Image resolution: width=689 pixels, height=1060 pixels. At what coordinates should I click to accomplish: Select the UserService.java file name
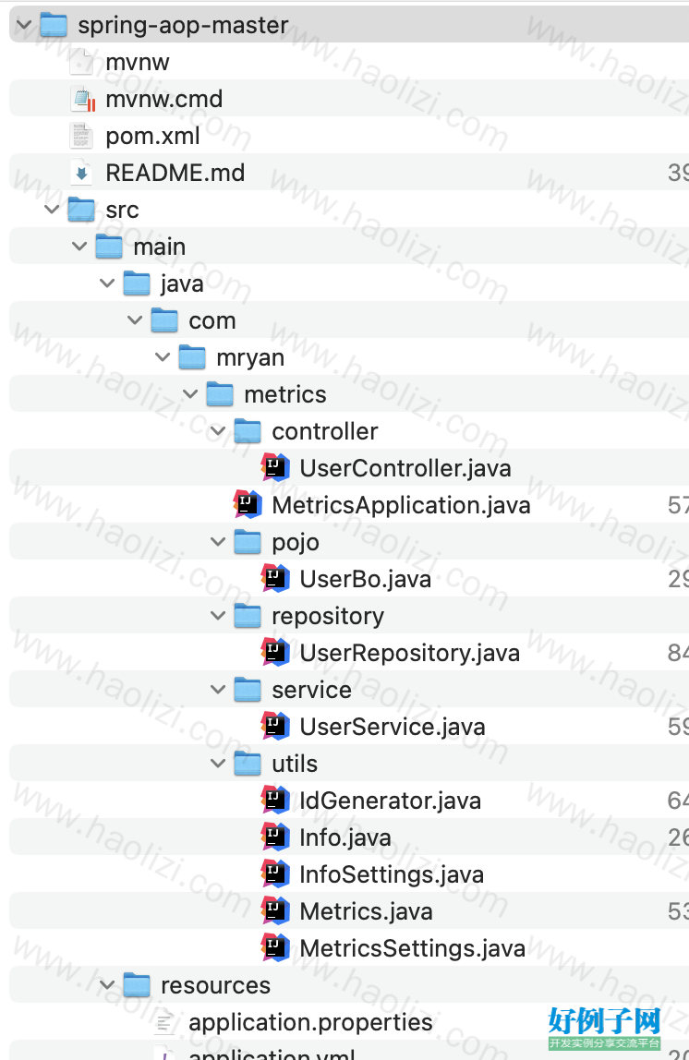click(393, 728)
